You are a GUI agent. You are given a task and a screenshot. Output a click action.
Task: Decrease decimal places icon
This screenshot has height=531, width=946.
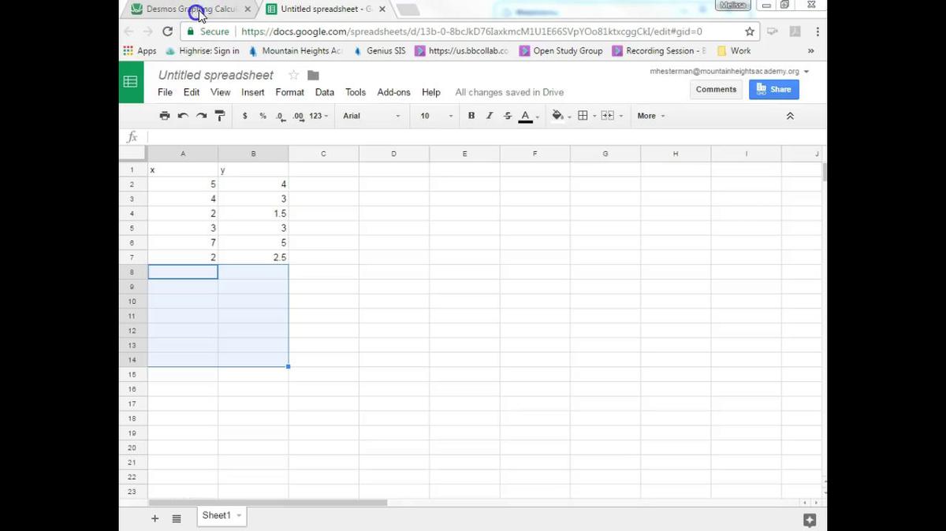pyautogui.click(x=281, y=116)
